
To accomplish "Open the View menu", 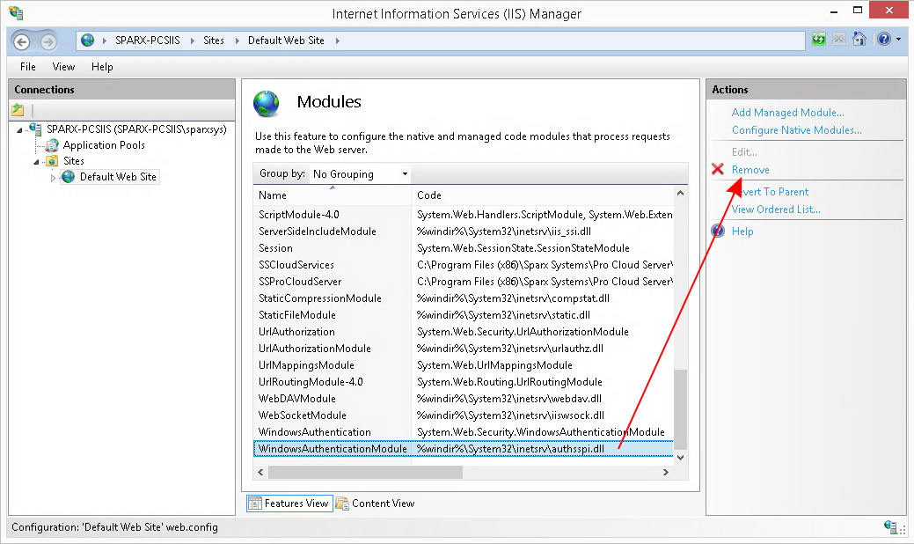I will (63, 67).
